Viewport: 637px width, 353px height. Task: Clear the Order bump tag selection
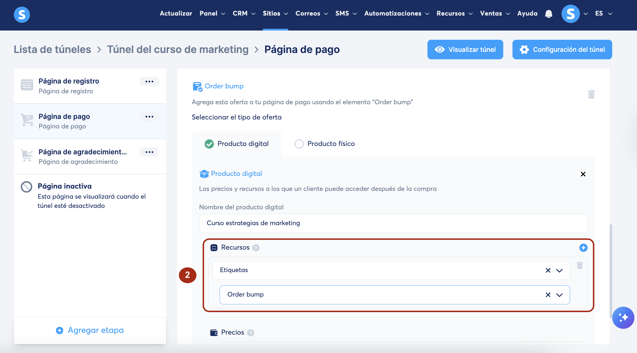[548, 295]
